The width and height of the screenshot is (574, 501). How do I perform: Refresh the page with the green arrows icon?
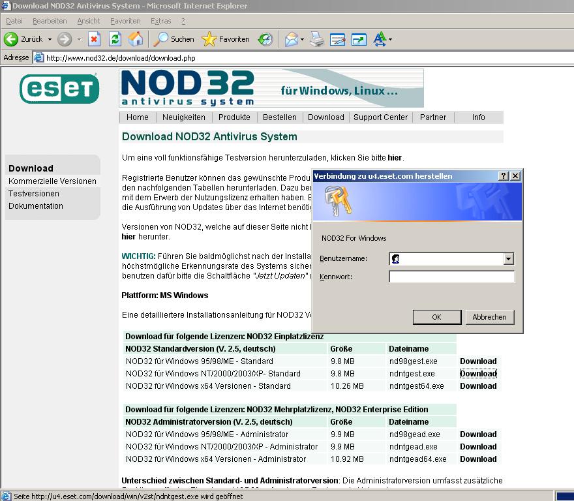[x=115, y=39]
